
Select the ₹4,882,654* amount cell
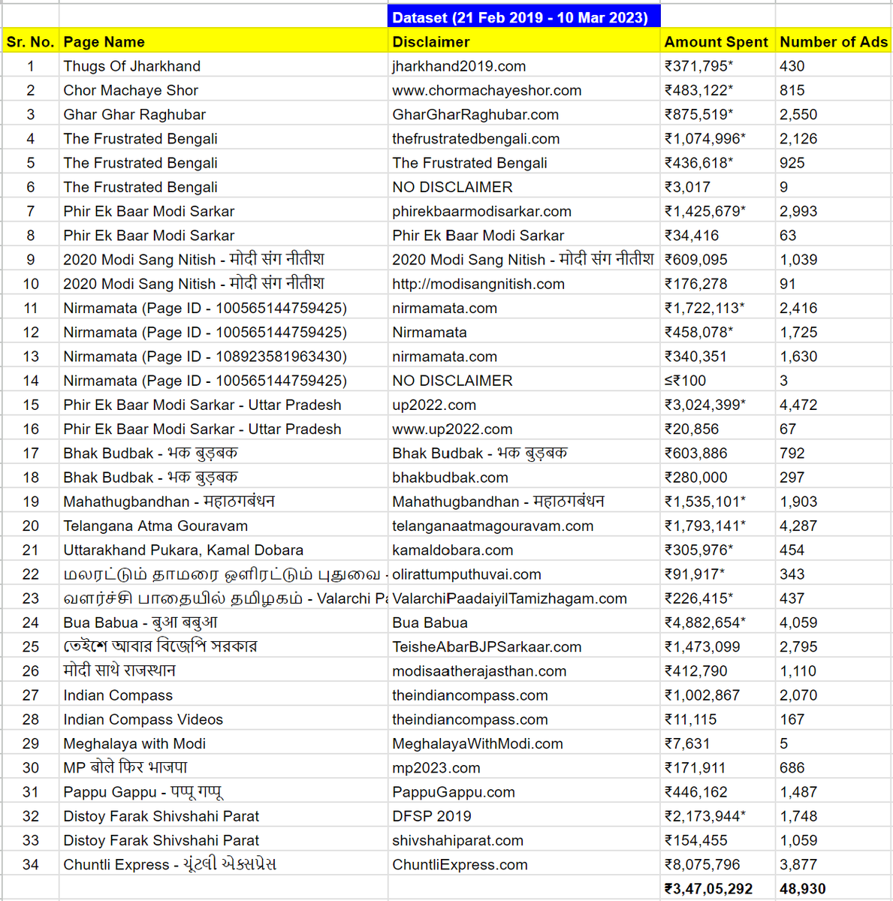(718, 622)
